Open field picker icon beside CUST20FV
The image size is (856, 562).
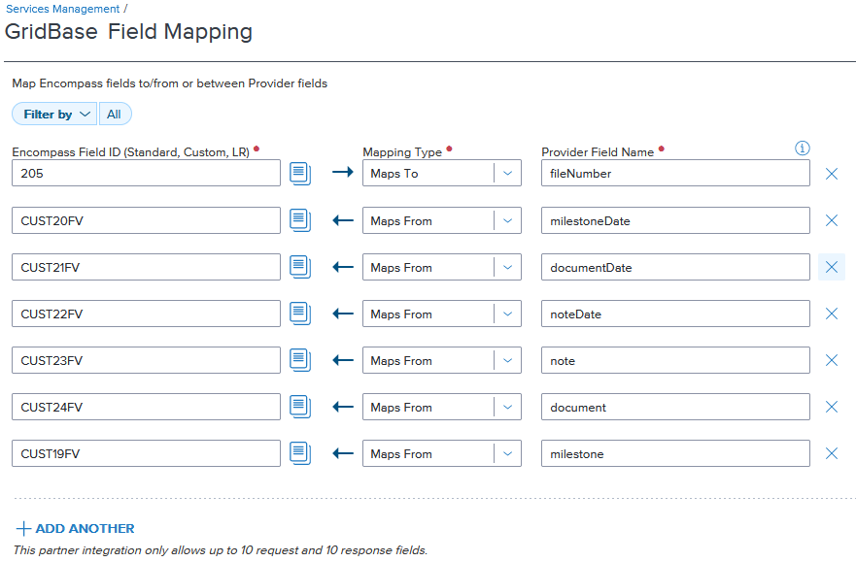pyautogui.click(x=300, y=220)
